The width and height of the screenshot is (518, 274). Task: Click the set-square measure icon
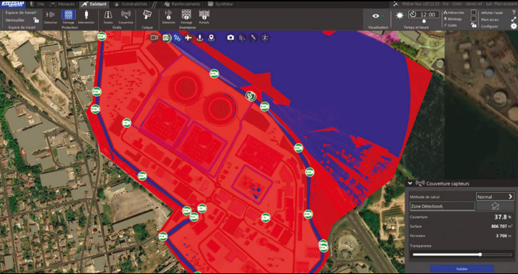point(242,38)
